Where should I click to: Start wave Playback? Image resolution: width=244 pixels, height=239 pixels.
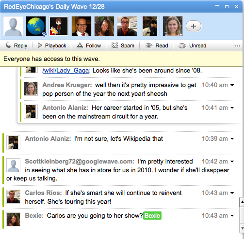52,45
